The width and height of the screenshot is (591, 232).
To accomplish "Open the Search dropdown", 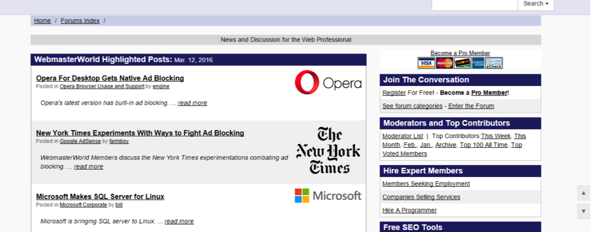I will (x=536, y=4).
